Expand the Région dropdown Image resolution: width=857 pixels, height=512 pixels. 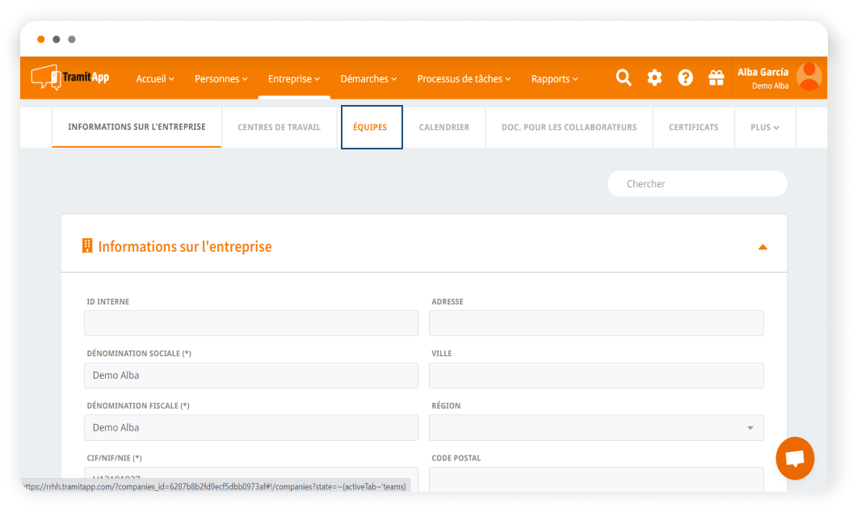pos(750,428)
